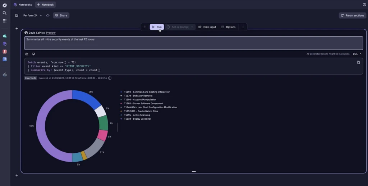The width and height of the screenshot is (368, 186).
Task: Open help via question mark icon
Action: (364, 5)
